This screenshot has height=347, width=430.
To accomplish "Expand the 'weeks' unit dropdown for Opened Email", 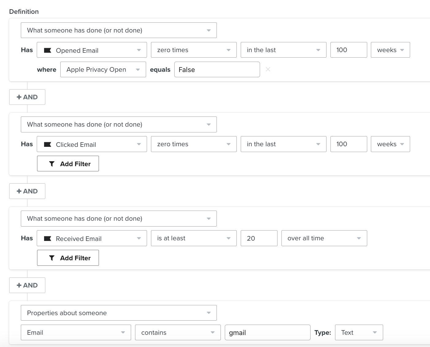I will [x=390, y=50].
